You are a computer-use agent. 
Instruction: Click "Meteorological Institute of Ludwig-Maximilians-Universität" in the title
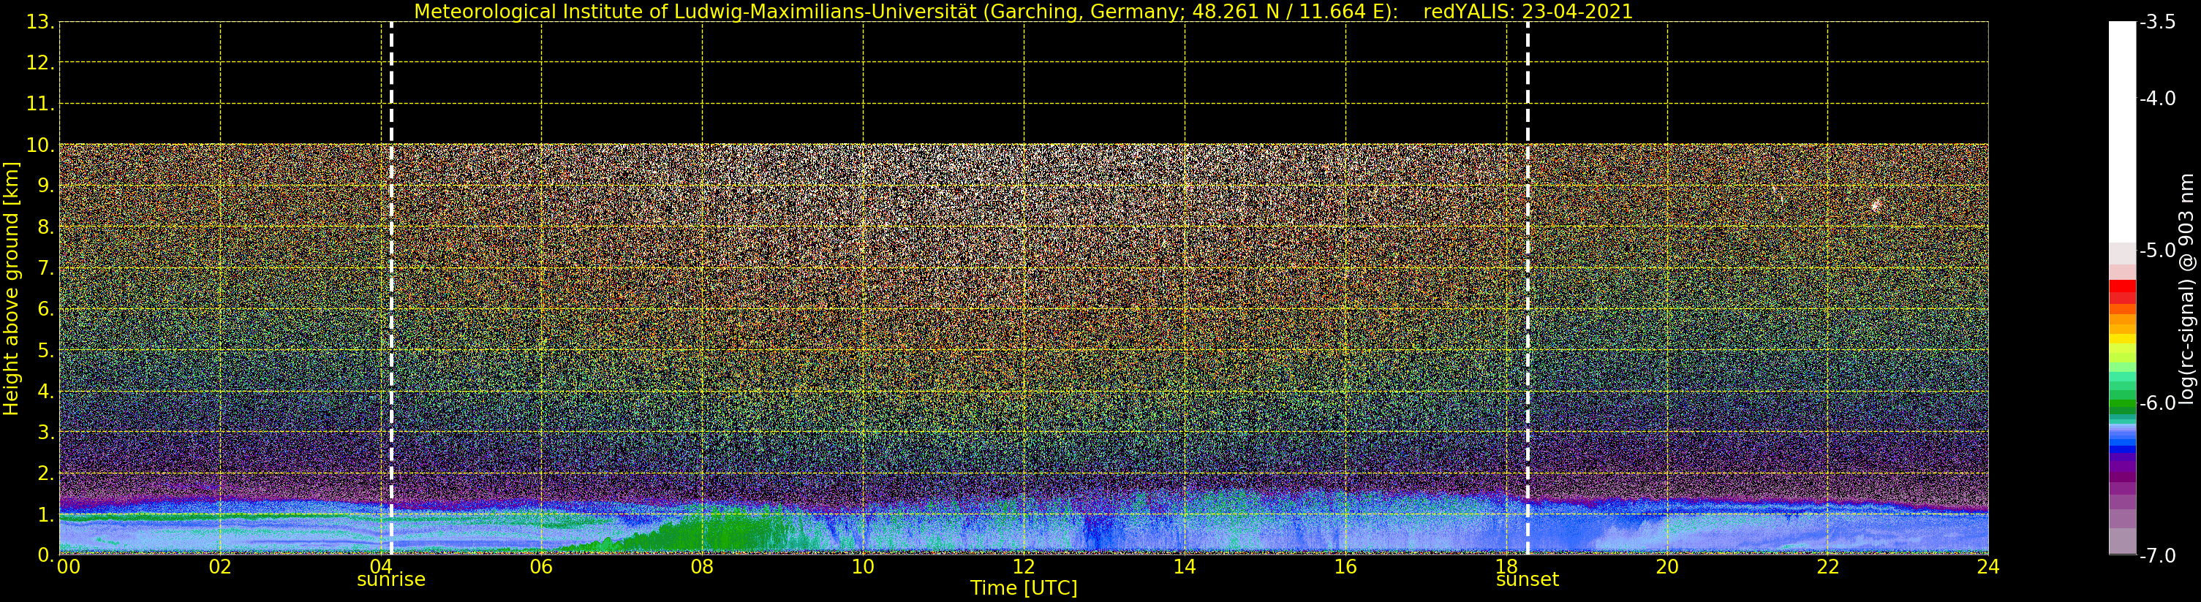tap(696, 11)
